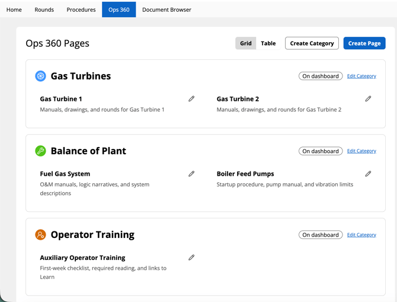Open Edit Category link for Balance of Plant

361,151
